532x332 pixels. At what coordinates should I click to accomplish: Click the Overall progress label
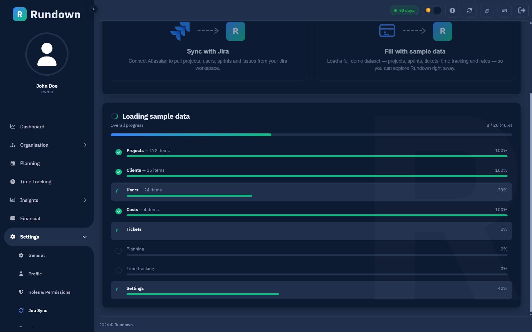click(x=127, y=125)
